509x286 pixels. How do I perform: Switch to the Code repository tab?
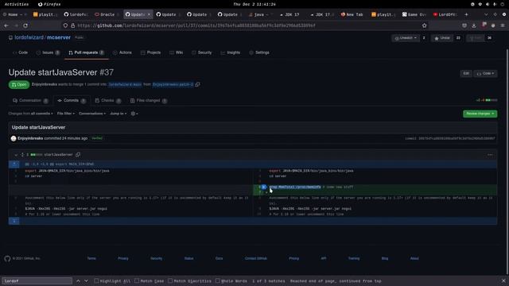(20, 52)
